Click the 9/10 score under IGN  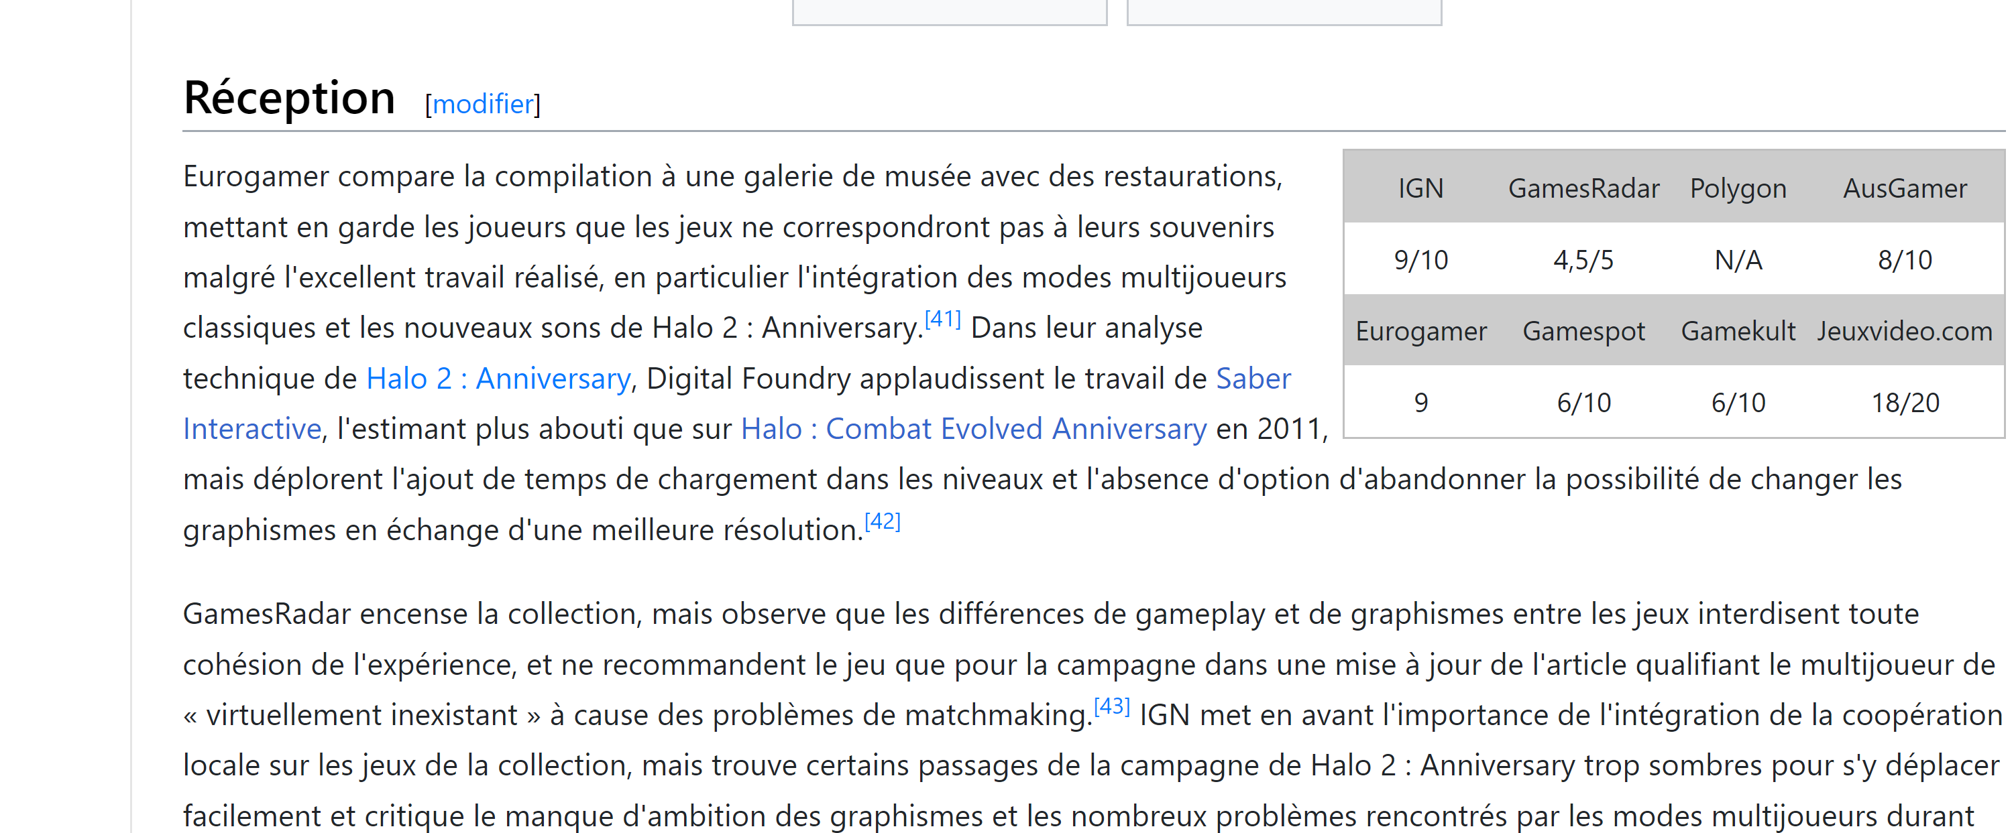coord(1420,259)
